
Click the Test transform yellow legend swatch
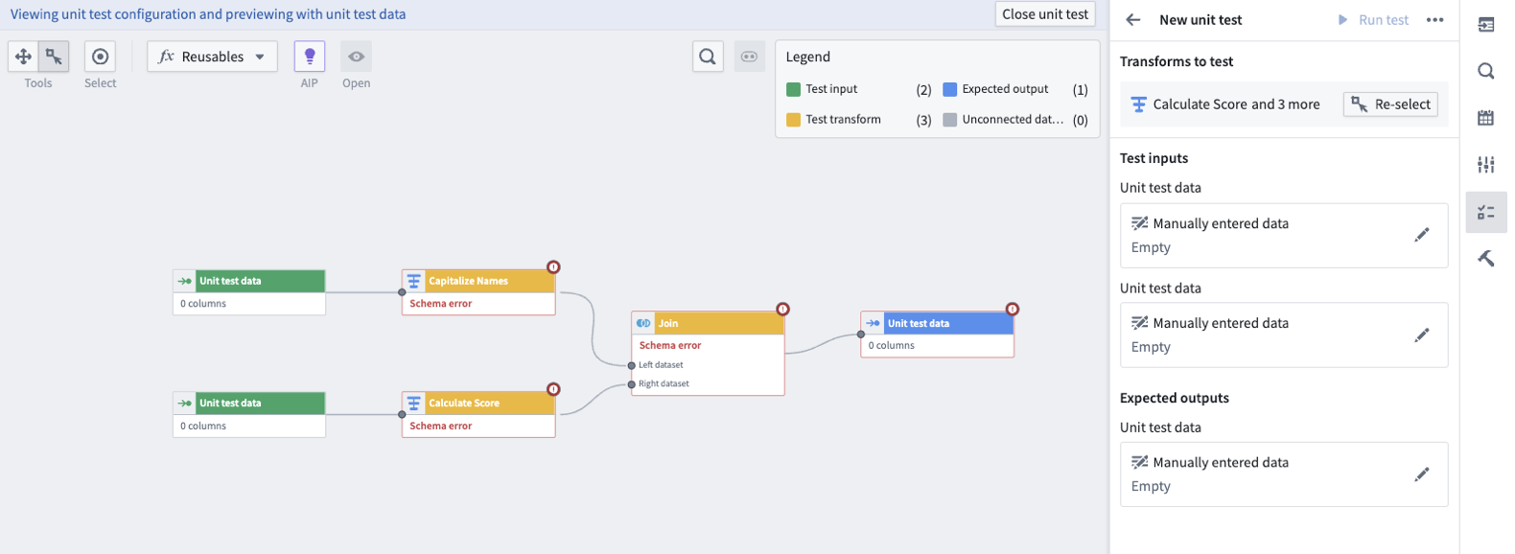pos(793,120)
